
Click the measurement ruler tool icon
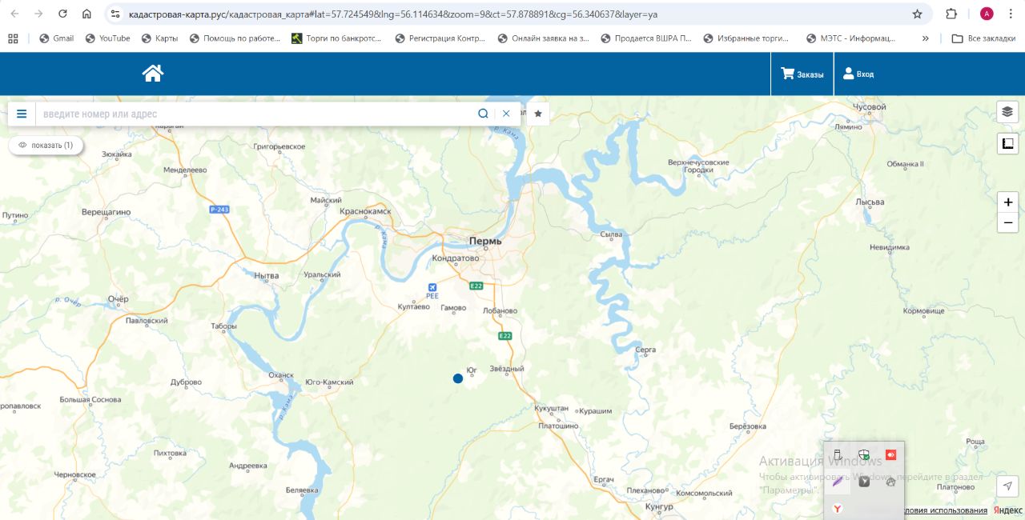(x=1007, y=144)
